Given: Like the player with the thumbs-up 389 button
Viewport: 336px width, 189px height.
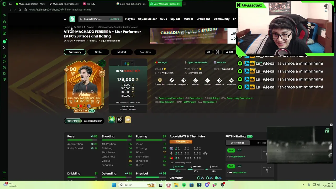Looking at the screenshot, I should tap(229, 52).
